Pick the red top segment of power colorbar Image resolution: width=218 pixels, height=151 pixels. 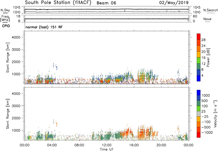pos(199,37)
